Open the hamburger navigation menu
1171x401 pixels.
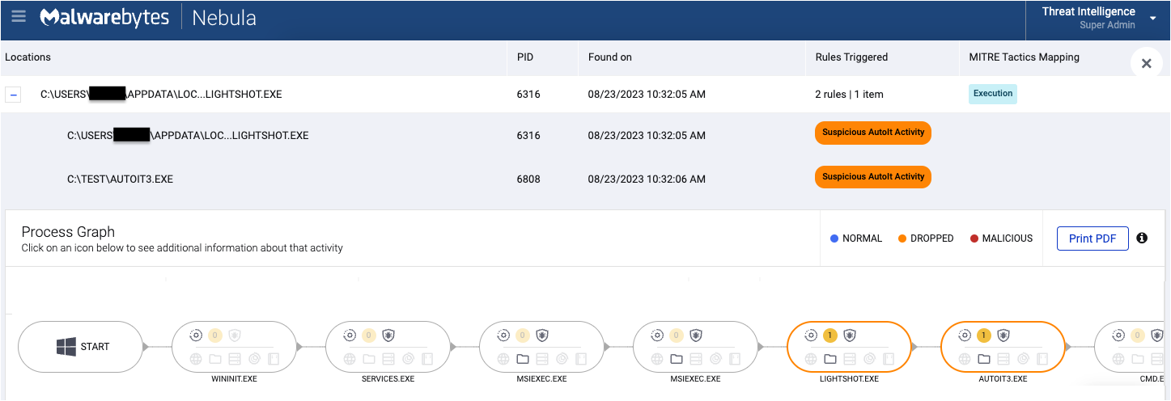click(x=19, y=16)
